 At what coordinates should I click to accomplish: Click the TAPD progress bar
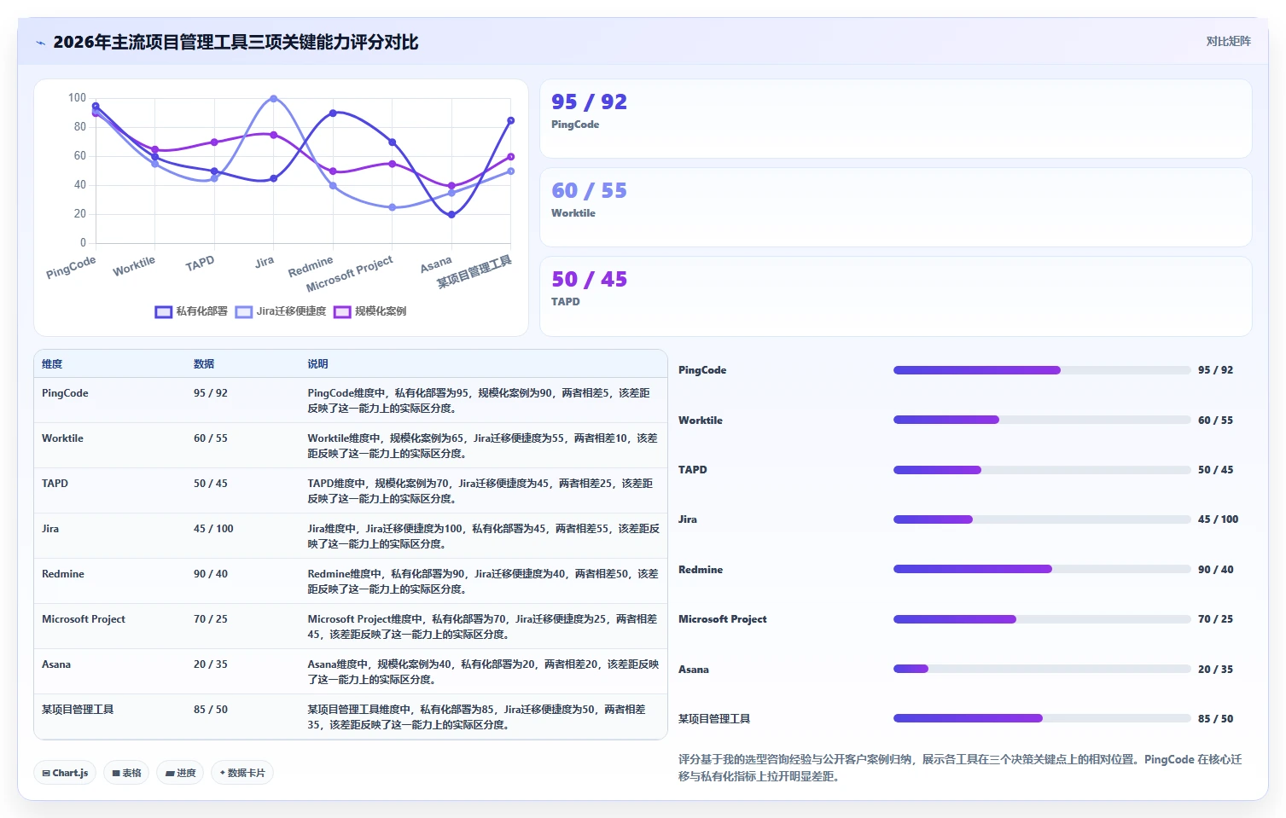(x=1042, y=470)
